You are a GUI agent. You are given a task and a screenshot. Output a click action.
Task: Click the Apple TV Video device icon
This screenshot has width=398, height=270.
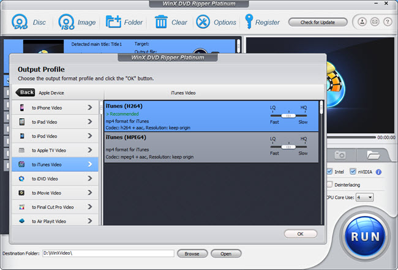click(22, 150)
